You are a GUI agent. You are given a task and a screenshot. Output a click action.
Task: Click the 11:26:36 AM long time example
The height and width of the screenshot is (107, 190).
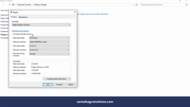point(36,73)
